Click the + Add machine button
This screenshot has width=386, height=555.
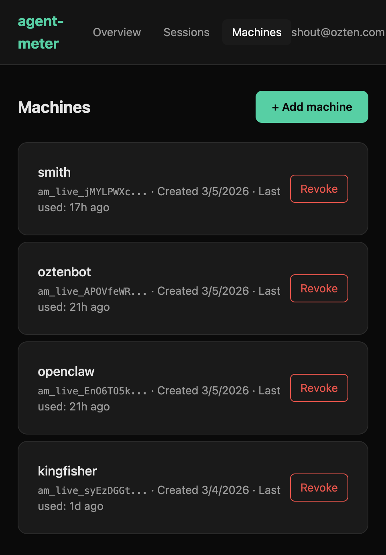312,107
